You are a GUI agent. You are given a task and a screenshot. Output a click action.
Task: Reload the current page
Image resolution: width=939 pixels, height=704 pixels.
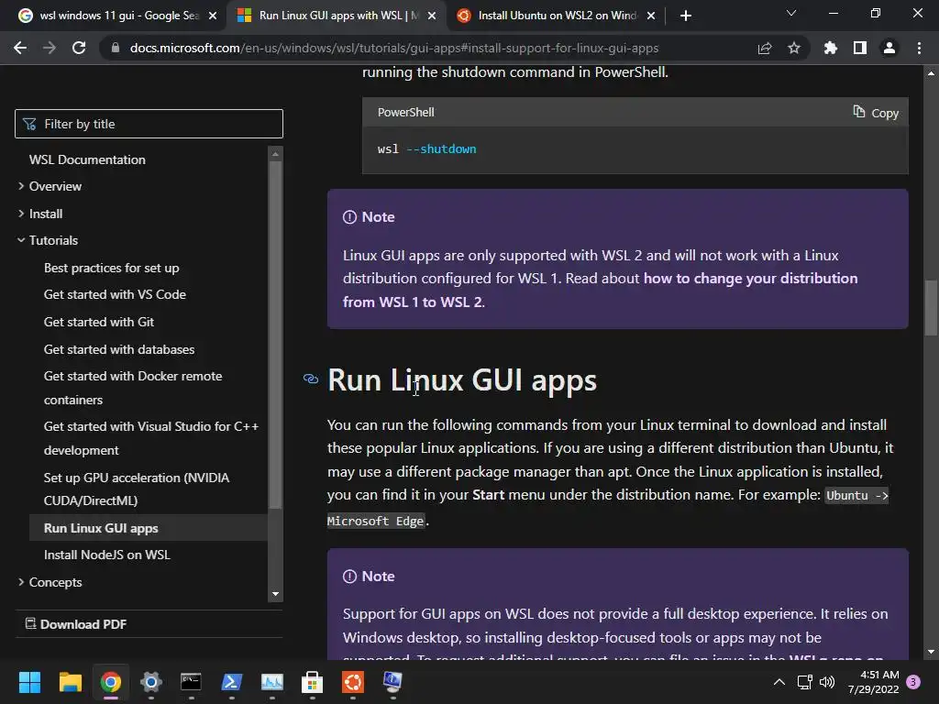[x=79, y=48]
